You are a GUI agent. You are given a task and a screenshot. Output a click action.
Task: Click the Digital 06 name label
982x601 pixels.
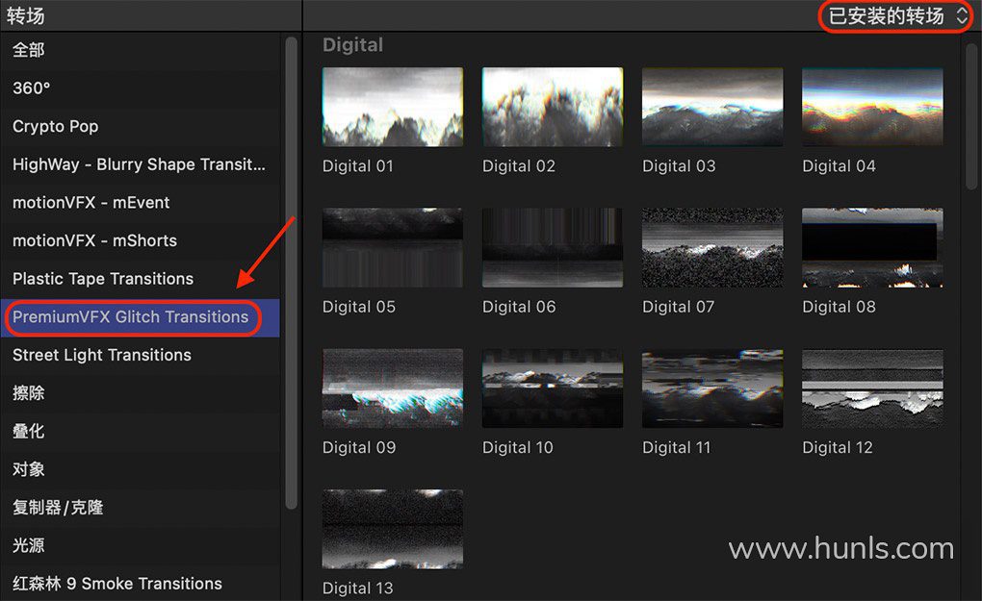(x=519, y=307)
